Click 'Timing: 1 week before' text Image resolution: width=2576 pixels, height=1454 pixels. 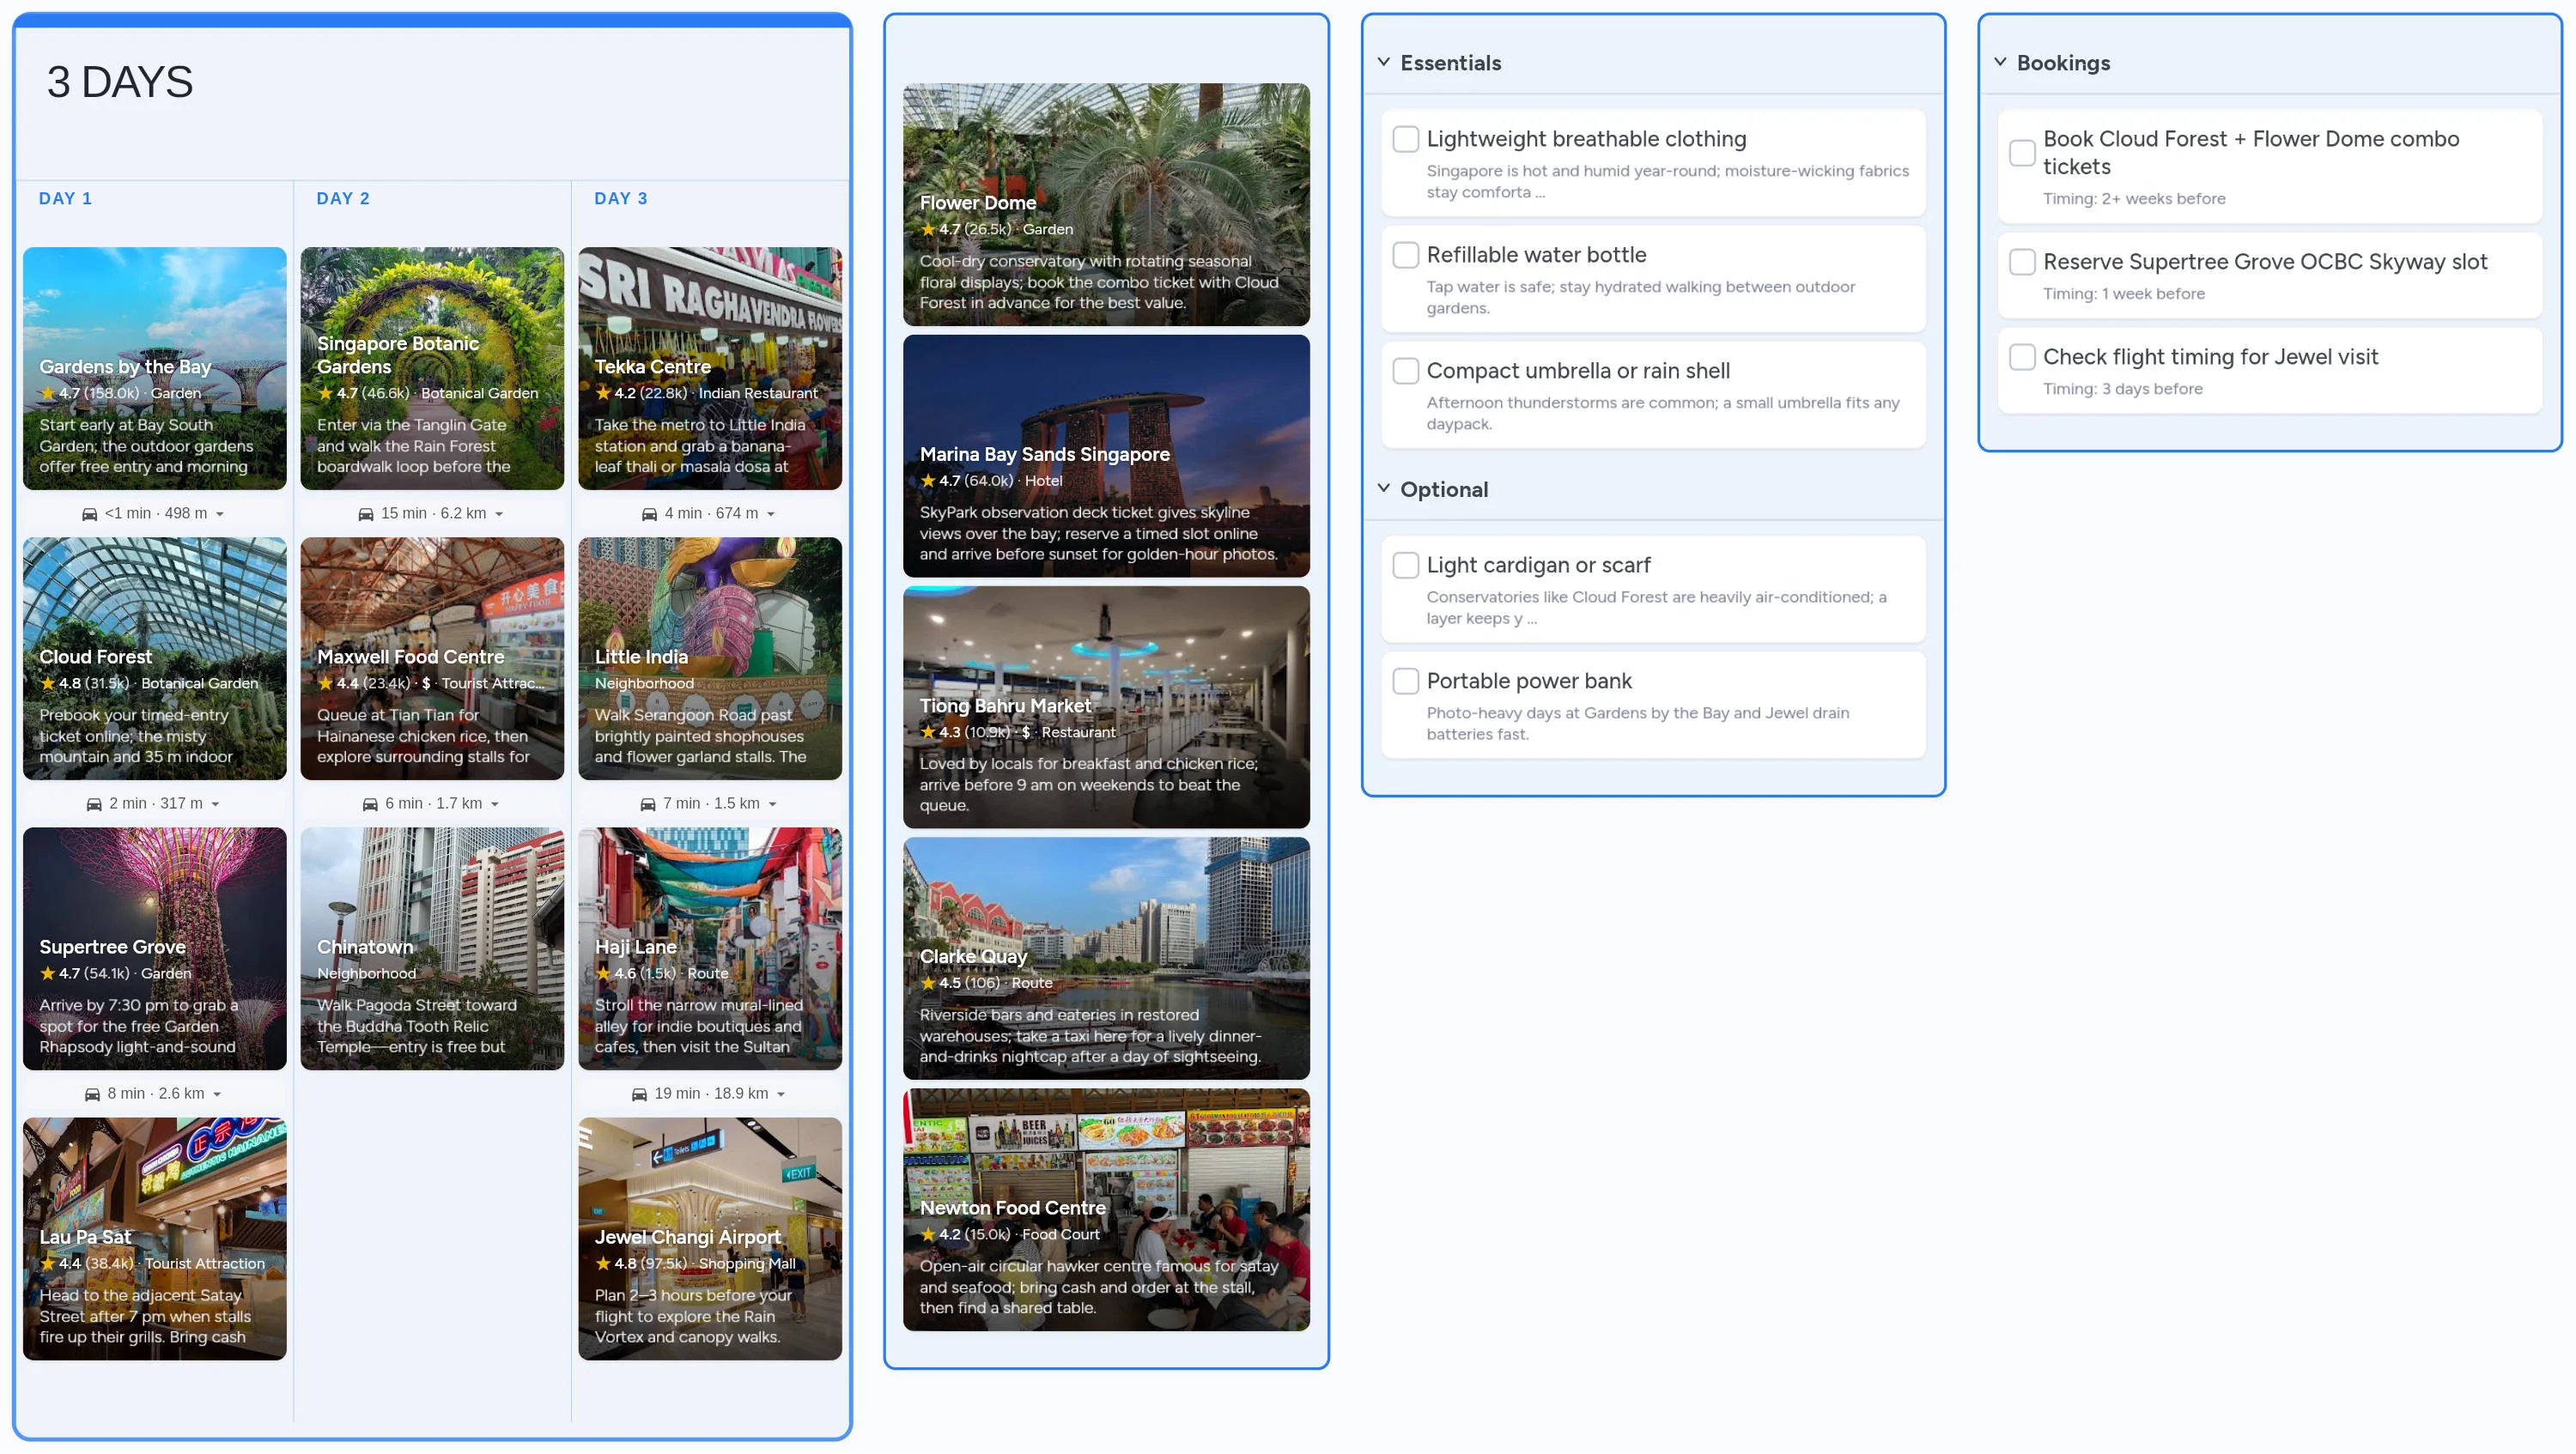point(2124,294)
